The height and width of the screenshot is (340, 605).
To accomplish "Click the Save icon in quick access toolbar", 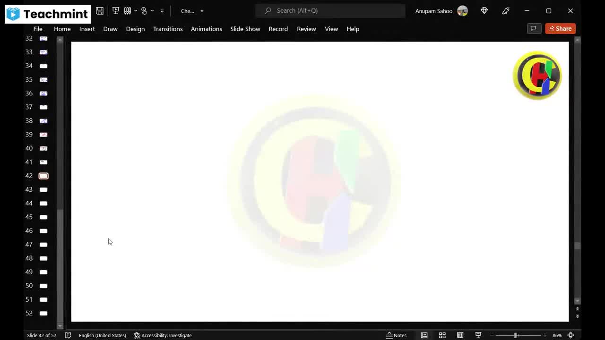I will 100,11.
